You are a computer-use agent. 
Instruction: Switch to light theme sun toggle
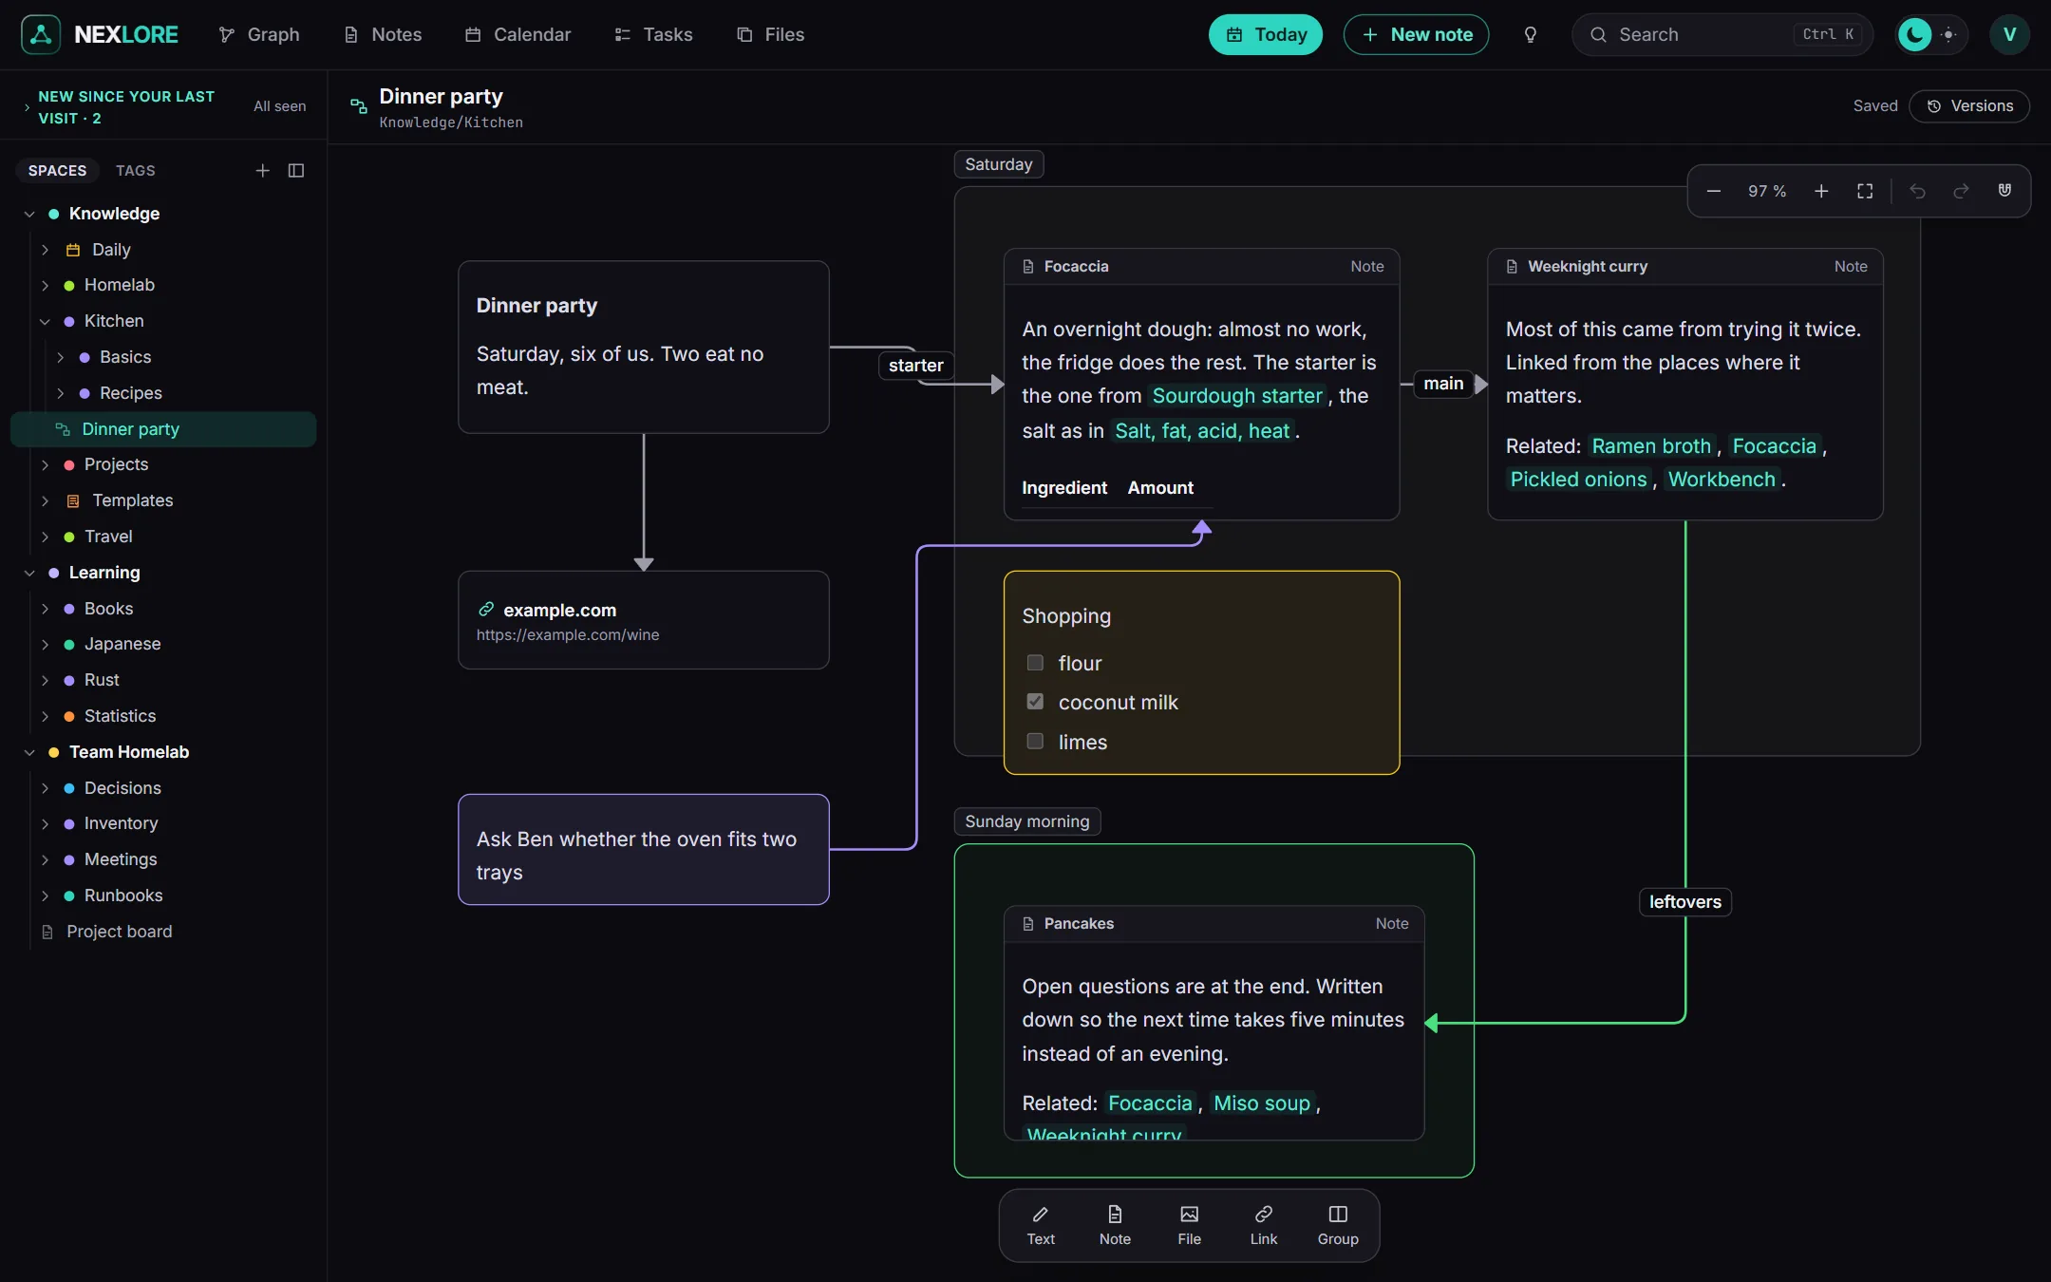pos(1948,34)
